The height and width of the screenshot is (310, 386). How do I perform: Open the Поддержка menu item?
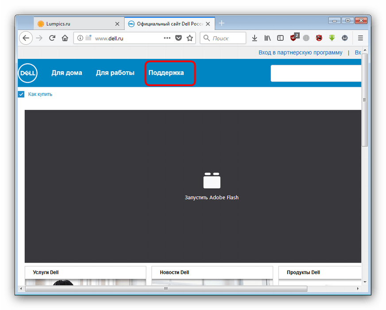pyautogui.click(x=166, y=73)
